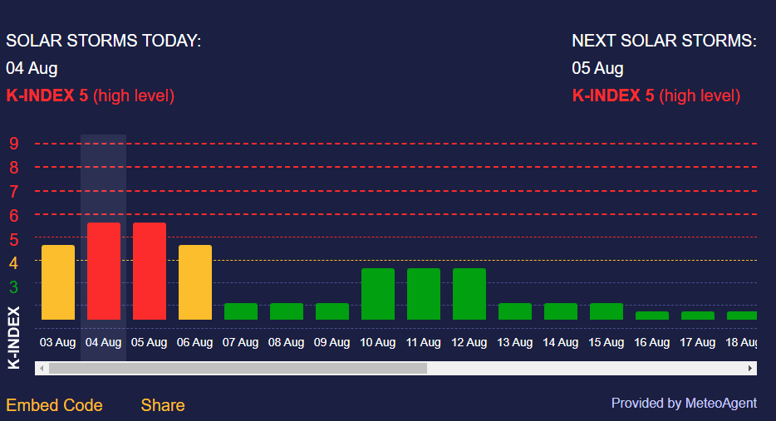776x421 pixels.
Task: Click the empty scrollbar track area
Action: tap(582, 368)
